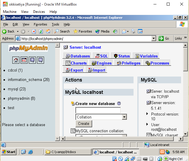Select the mysql (23) database
This screenshot has height=161, width=189.
17,89
